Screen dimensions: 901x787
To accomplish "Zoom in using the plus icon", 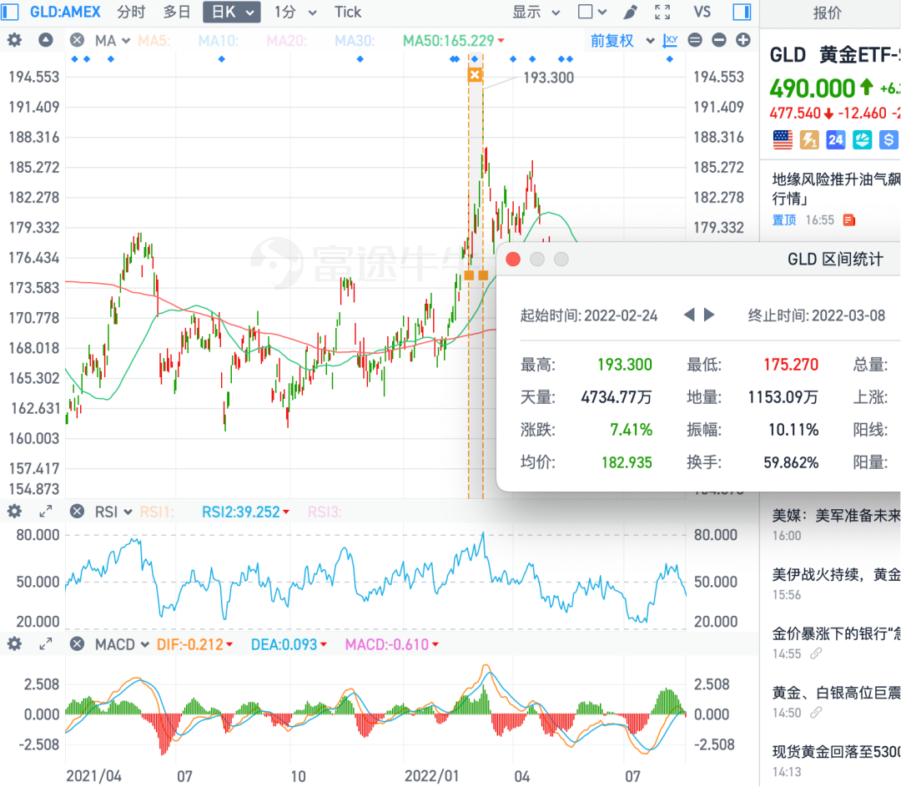I will click(x=742, y=39).
